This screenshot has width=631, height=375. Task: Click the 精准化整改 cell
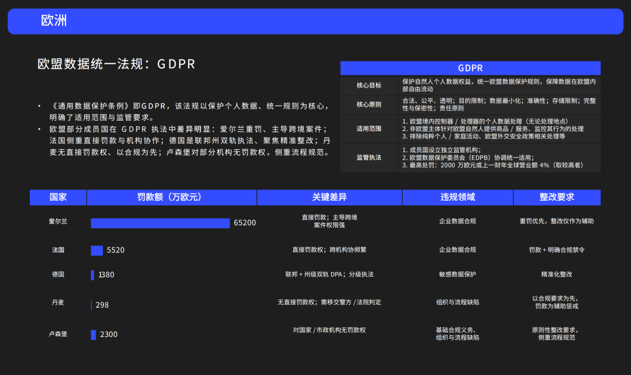(556, 274)
